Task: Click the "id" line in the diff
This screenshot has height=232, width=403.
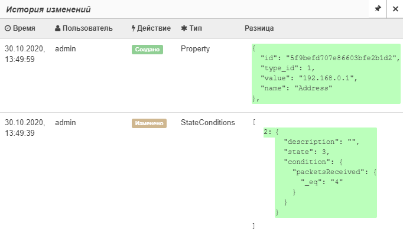Action: coord(330,58)
